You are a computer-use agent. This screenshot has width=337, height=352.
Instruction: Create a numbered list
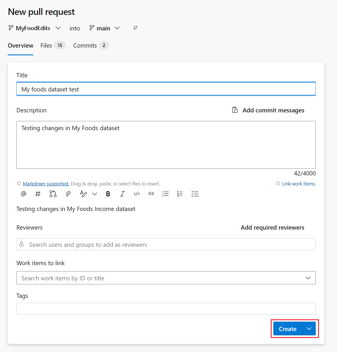coord(180,194)
